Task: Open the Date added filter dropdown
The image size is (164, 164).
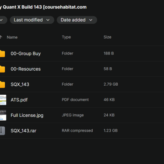Action: tap(77, 20)
